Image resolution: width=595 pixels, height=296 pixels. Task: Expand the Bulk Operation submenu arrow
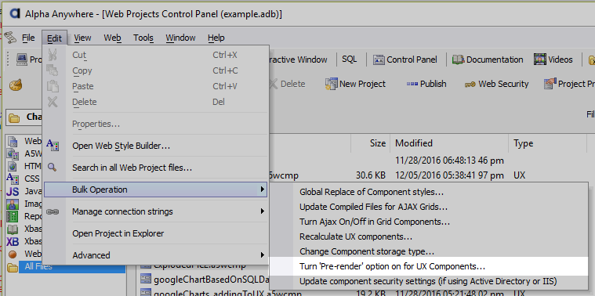coord(262,190)
